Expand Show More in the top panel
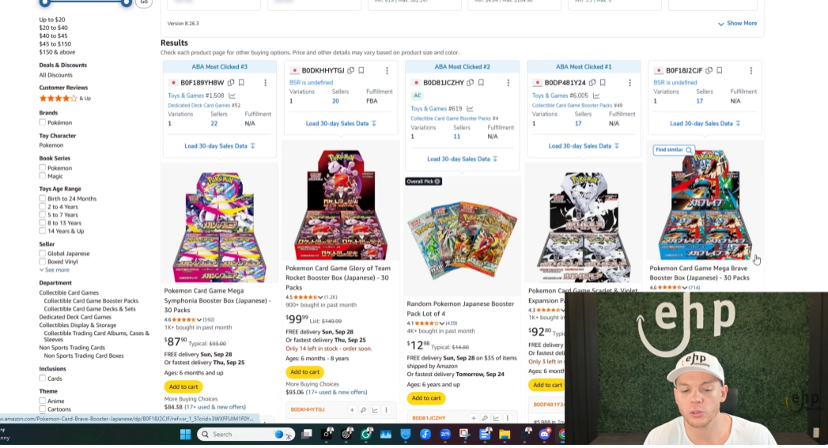This screenshot has width=828, height=448. coord(737,23)
